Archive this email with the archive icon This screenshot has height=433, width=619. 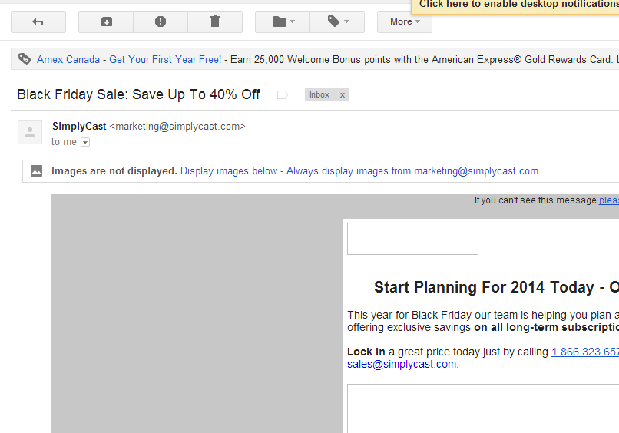click(106, 21)
